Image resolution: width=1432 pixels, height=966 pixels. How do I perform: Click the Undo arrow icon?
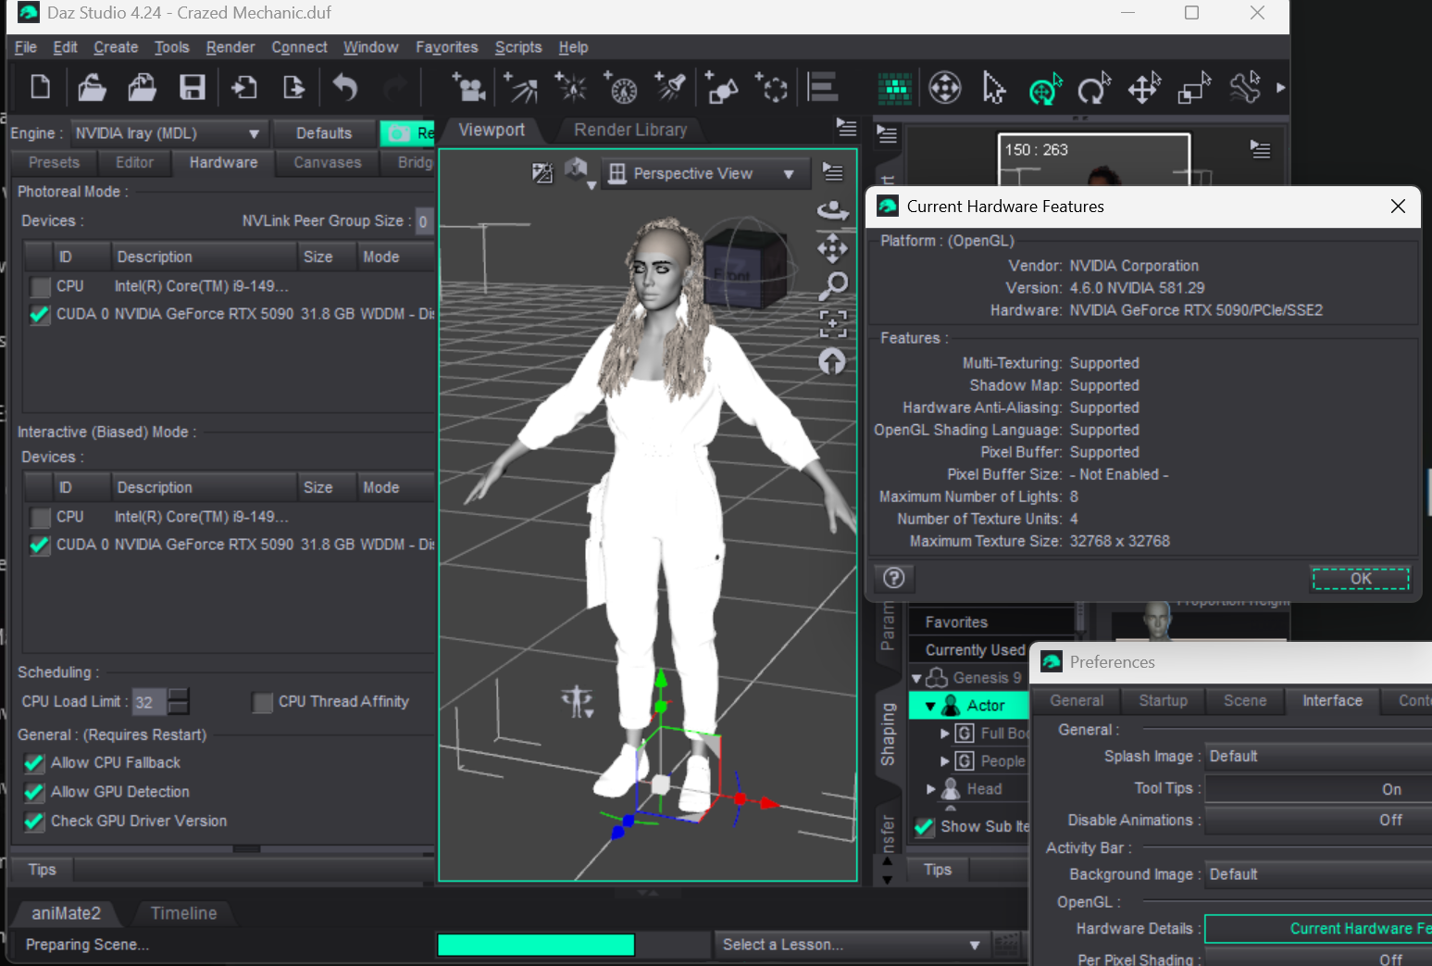pyautogui.click(x=344, y=88)
